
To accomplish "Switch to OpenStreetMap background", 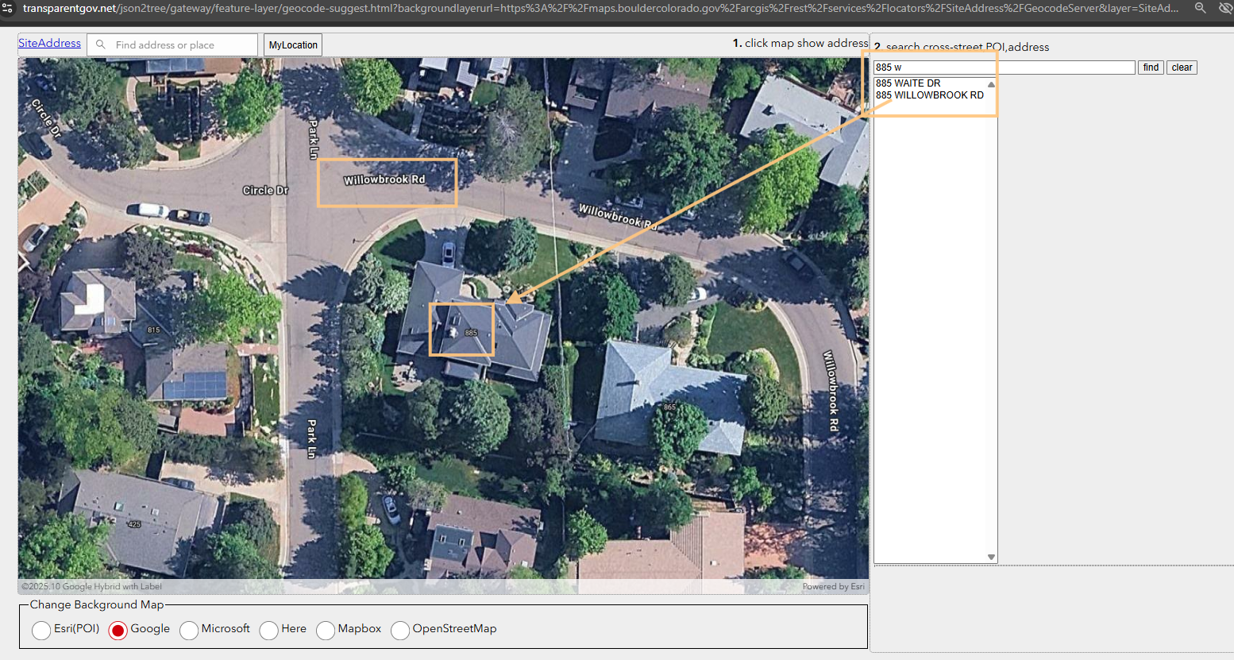I will (400, 630).
